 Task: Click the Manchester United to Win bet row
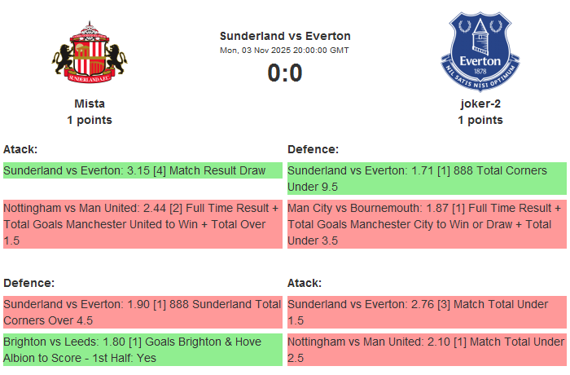[142, 224]
